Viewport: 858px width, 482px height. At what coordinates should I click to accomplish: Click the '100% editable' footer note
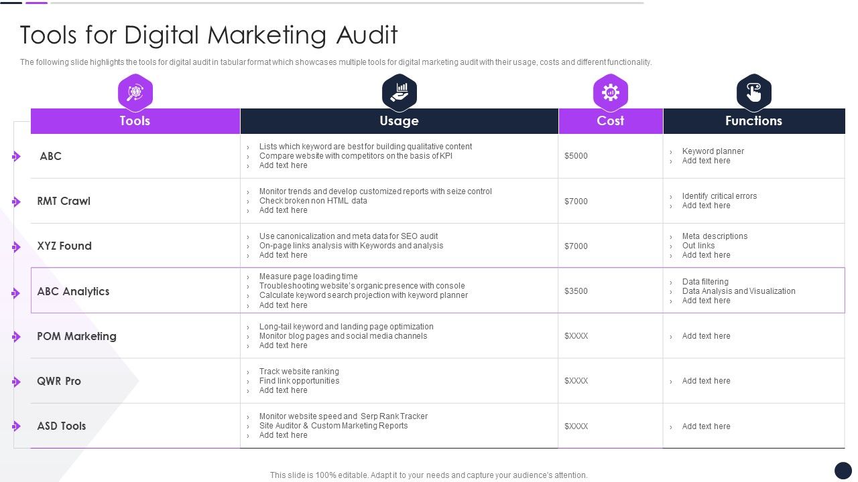429,475
